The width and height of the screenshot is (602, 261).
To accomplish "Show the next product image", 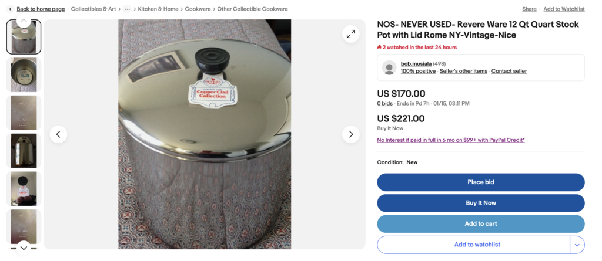I will click(x=350, y=134).
